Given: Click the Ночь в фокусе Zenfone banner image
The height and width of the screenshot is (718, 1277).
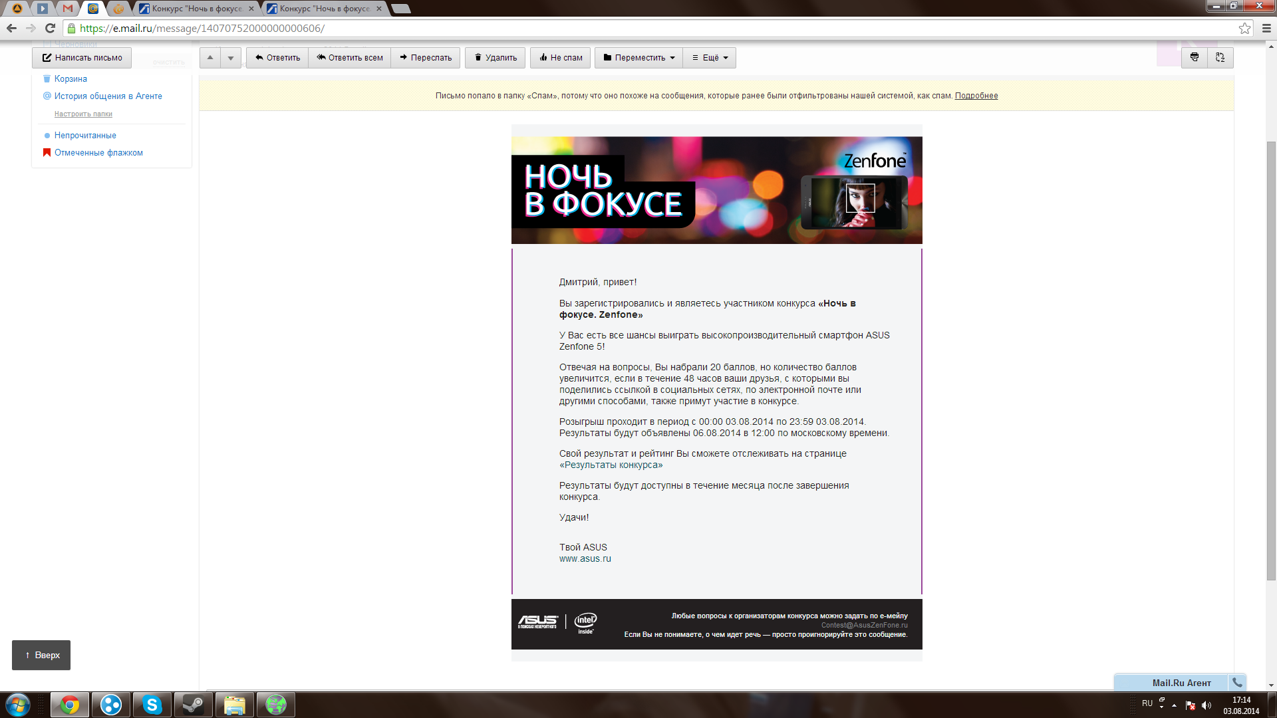Looking at the screenshot, I should point(716,190).
